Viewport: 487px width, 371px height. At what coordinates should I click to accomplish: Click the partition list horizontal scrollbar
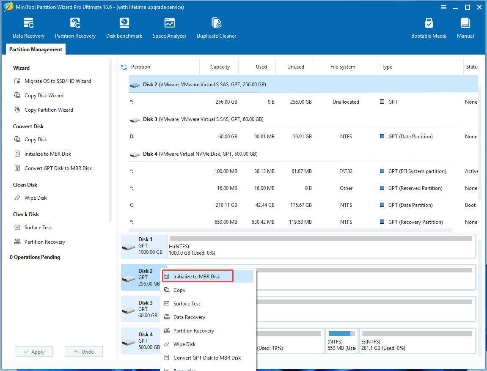coord(290,231)
